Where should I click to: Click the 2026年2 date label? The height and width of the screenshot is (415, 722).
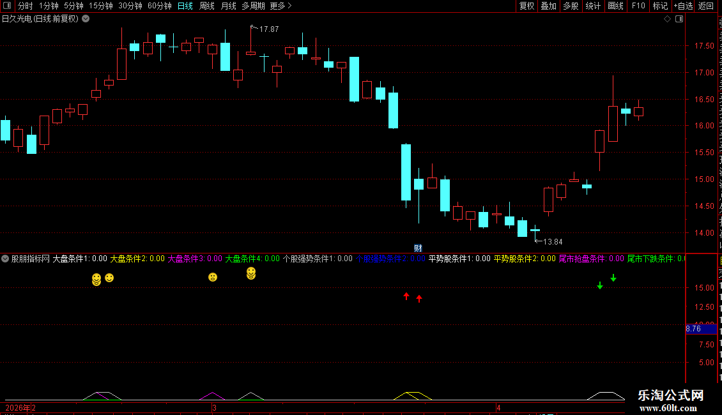[20, 407]
